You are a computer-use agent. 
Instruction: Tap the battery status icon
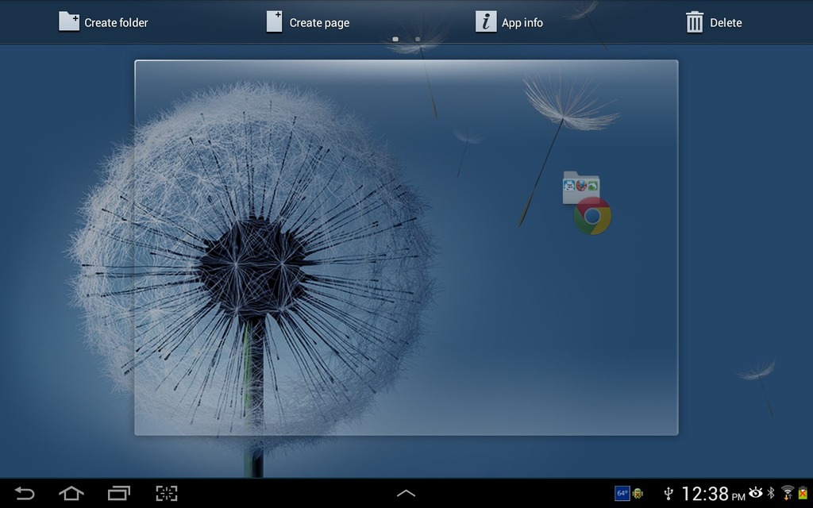point(803,493)
